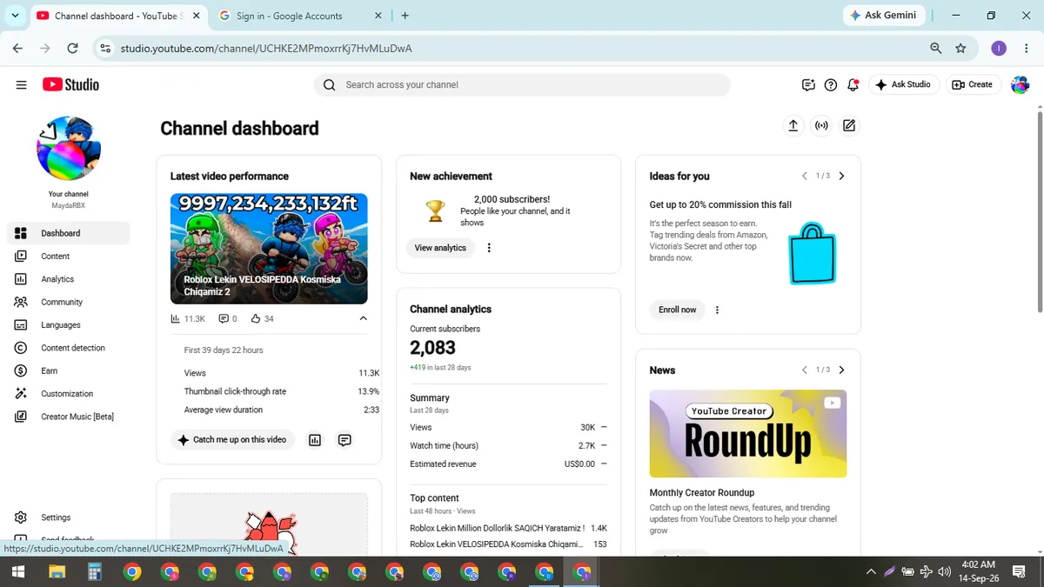Click the YouTube Studio logo

tap(70, 84)
